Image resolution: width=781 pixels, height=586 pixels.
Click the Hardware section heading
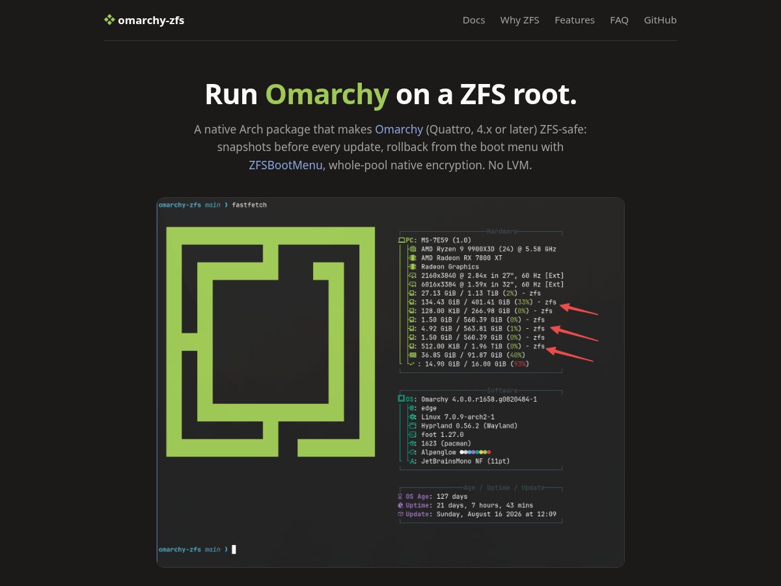pyautogui.click(x=502, y=232)
